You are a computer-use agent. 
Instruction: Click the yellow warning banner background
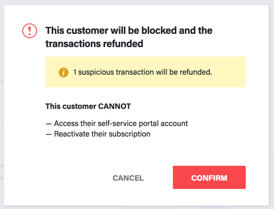[x=145, y=72]
